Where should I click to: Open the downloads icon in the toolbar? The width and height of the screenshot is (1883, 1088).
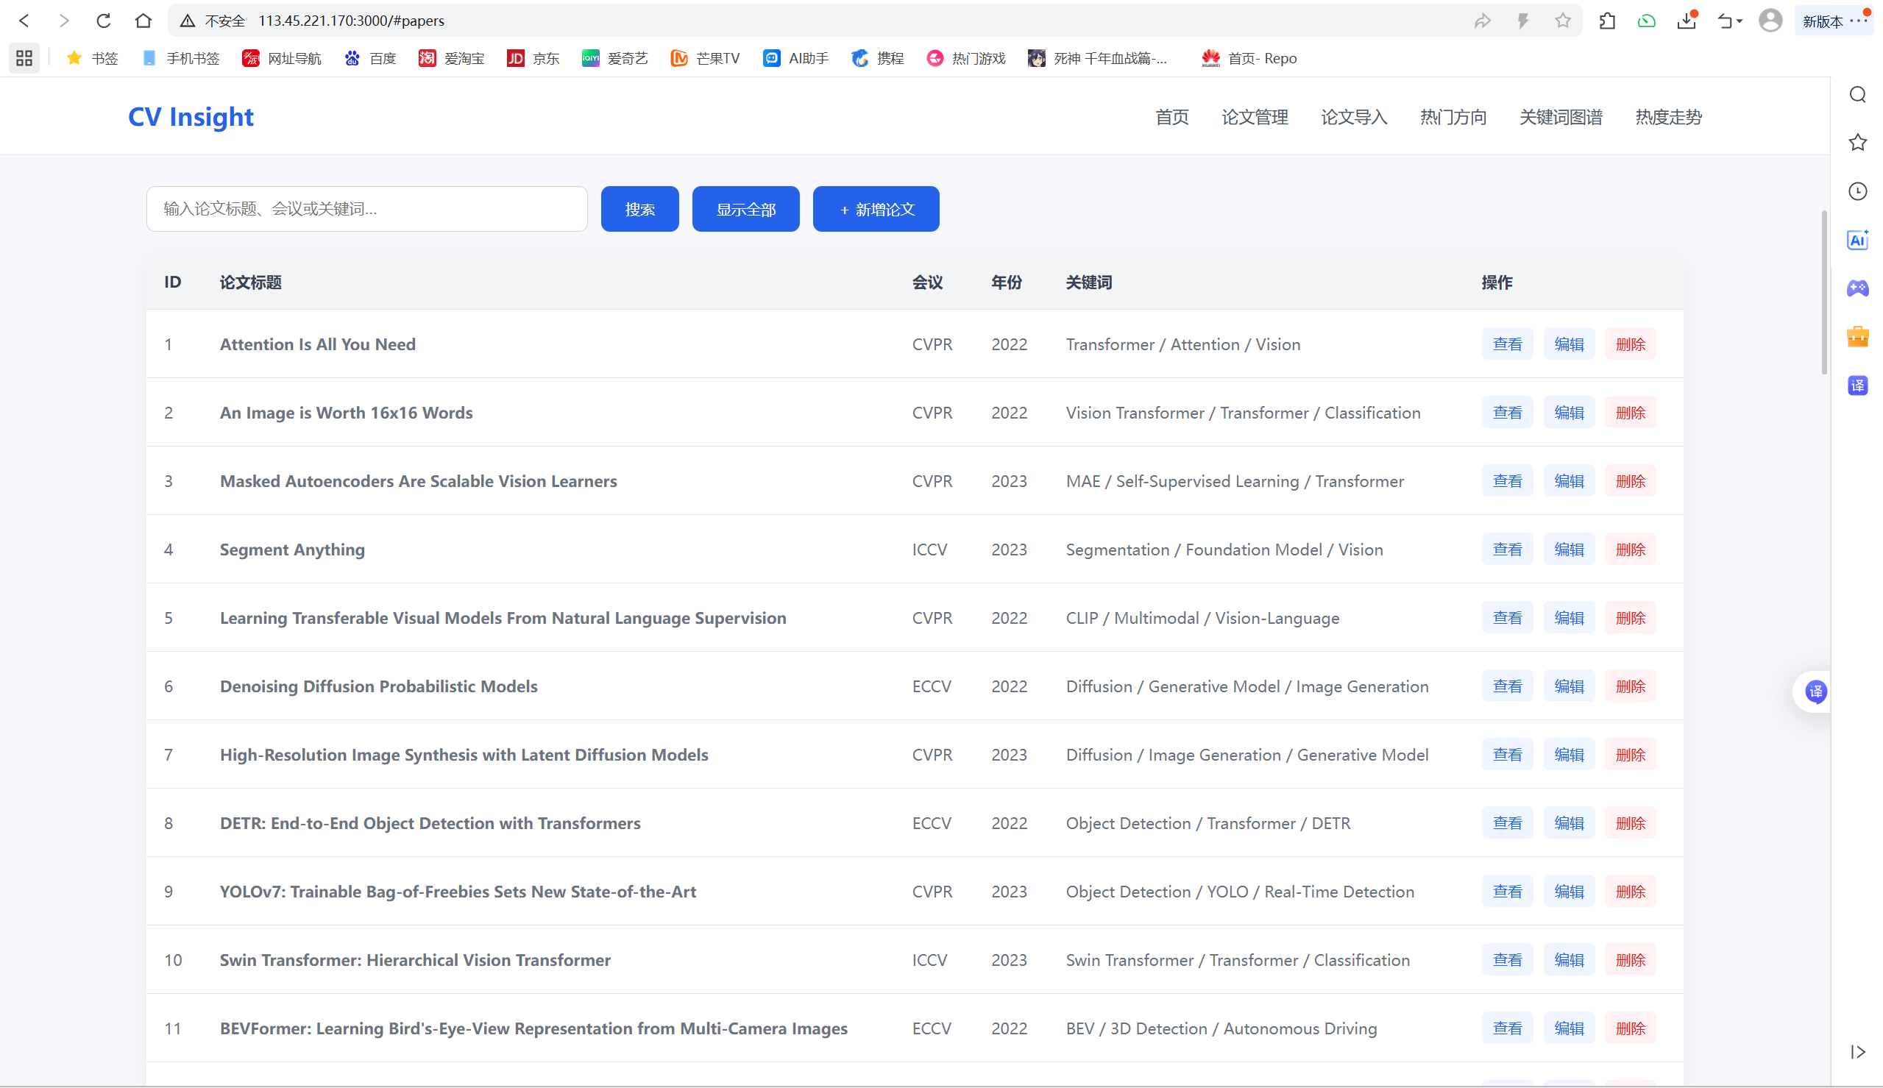tap(1687, 20)
